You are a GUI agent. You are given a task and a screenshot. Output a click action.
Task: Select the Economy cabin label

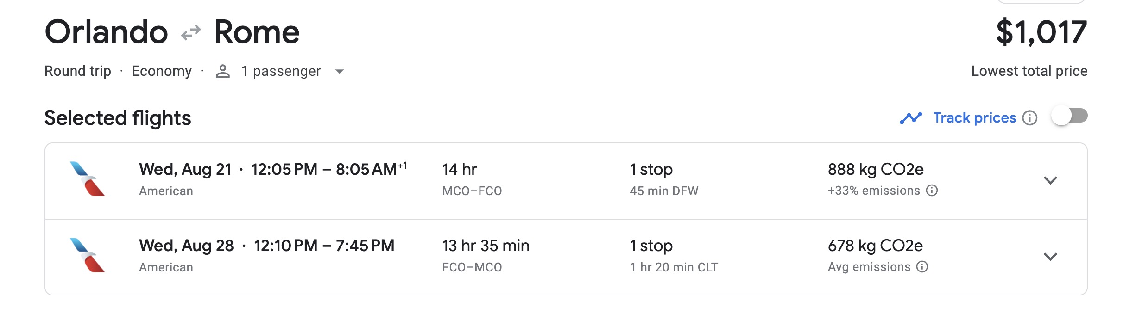(162, 70)
